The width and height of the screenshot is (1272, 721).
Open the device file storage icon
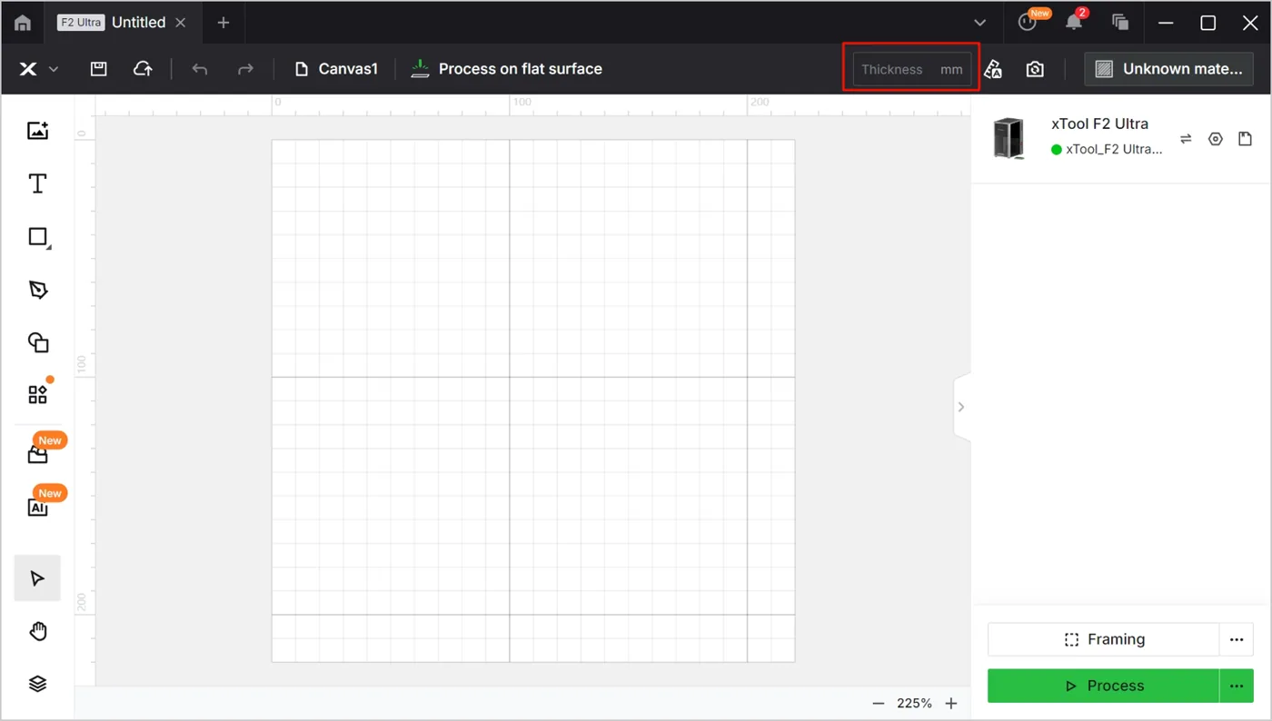pos(1245,139)
